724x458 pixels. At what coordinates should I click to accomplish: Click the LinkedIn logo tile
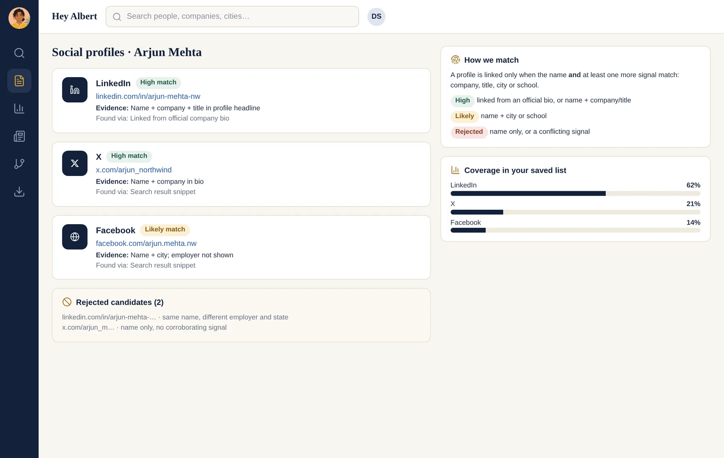point(75,90)
